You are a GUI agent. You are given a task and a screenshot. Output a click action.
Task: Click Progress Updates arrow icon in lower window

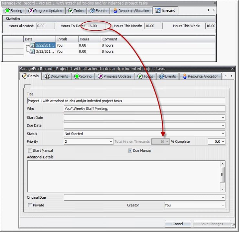click(100, 76)
